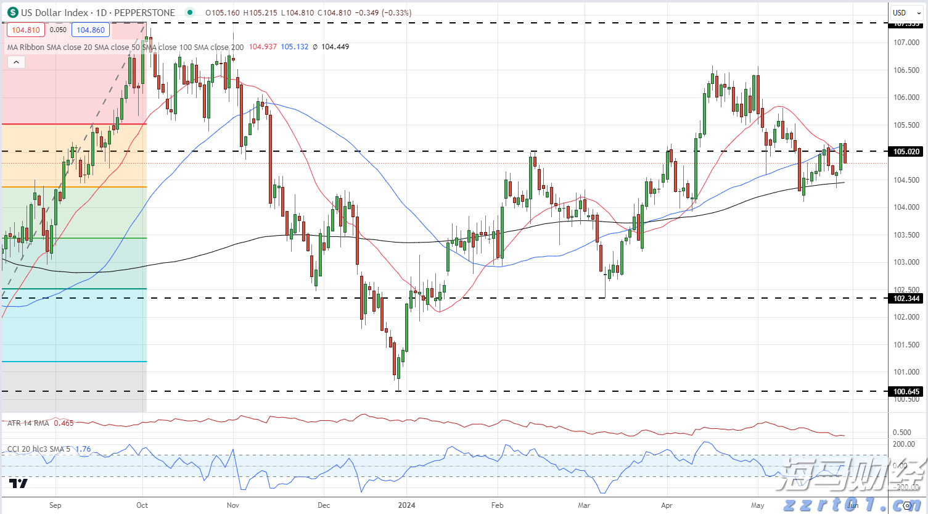Click the 0.050 spread value
The image size is (928, 514).
pos(58,30)
